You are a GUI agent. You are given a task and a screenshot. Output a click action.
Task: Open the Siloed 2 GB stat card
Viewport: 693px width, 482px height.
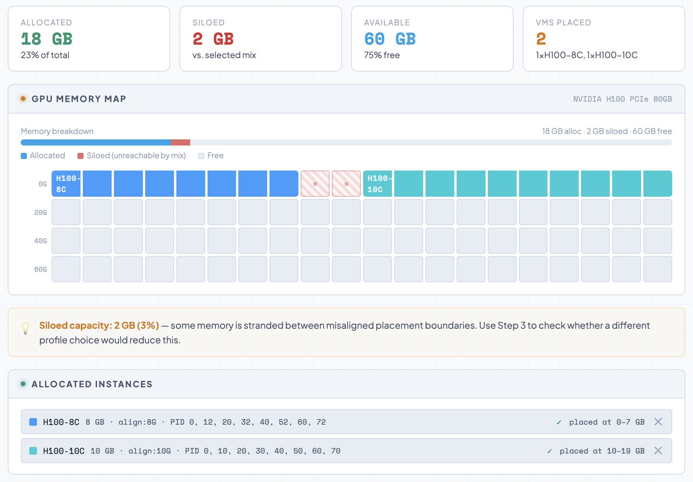click(x=261, y=39)
